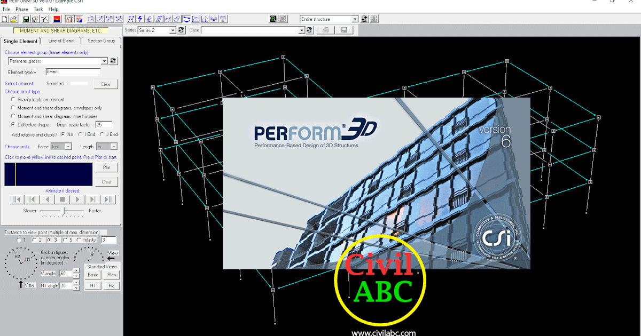
Task: Switch to the Section Group tab
Action: [101, 41]
